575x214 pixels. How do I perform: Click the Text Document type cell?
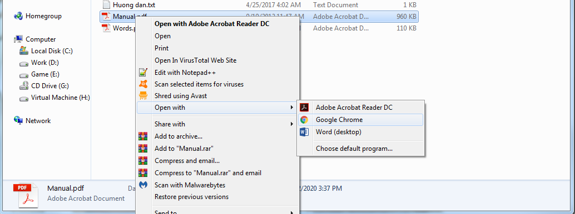click(335, 5)
